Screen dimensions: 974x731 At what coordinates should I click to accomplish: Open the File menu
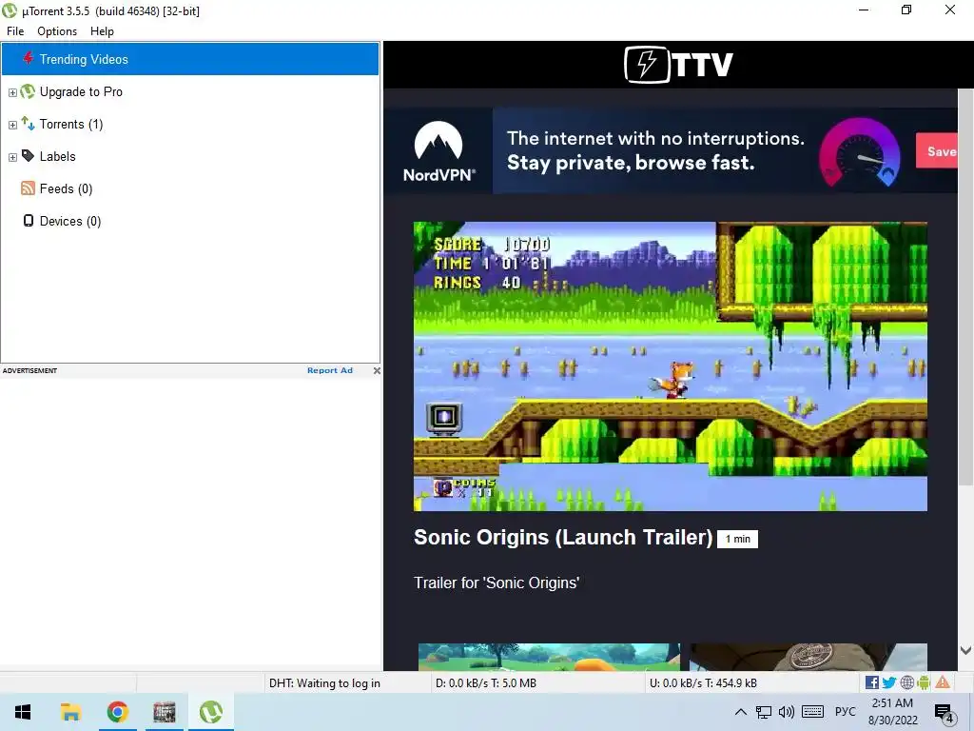pos(15,31)
